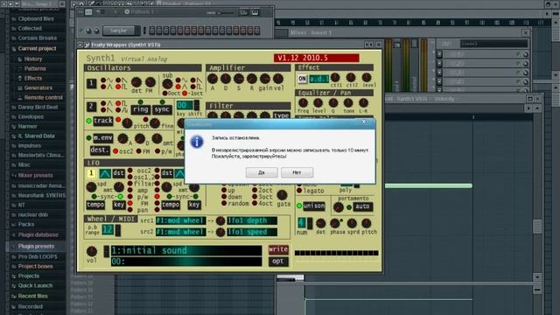
Task: Toggle the oscillator 2 track button
Action: click(x=103, y=121)
